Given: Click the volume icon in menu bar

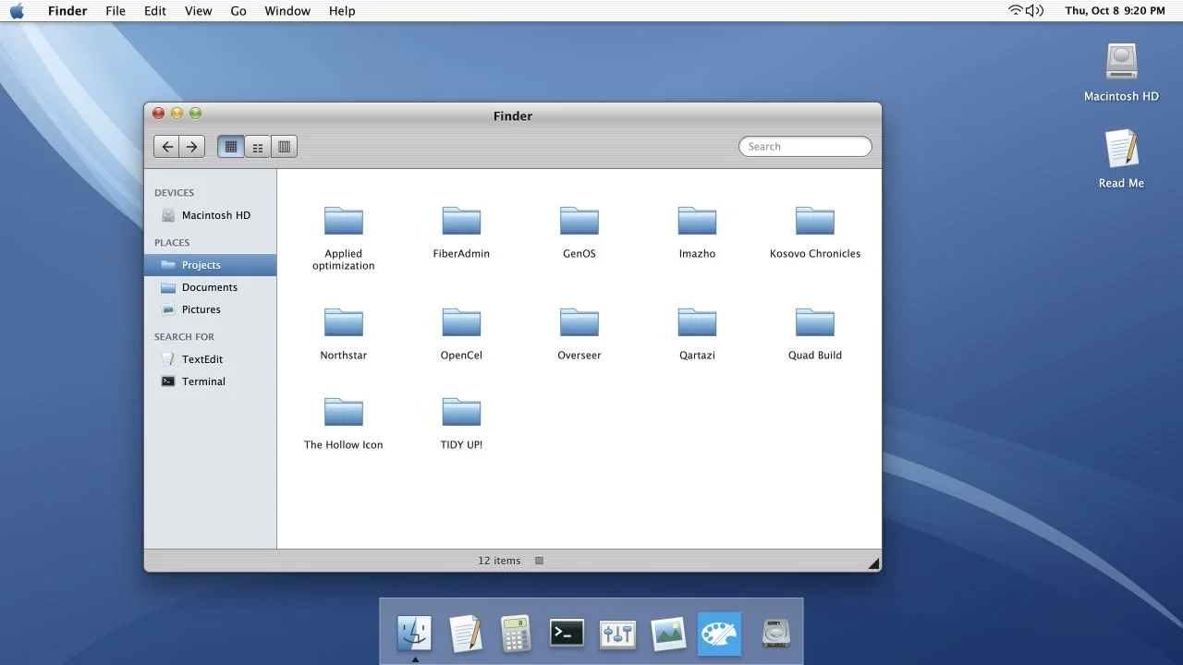Looking at the screenshot, I should [x=1035, y=11].
